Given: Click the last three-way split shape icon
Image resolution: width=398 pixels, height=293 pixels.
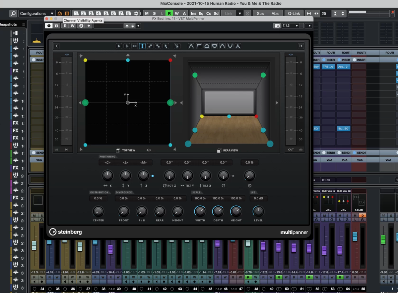Looking at the screenshot, I should pyautogui.click(x=238, y=46).
